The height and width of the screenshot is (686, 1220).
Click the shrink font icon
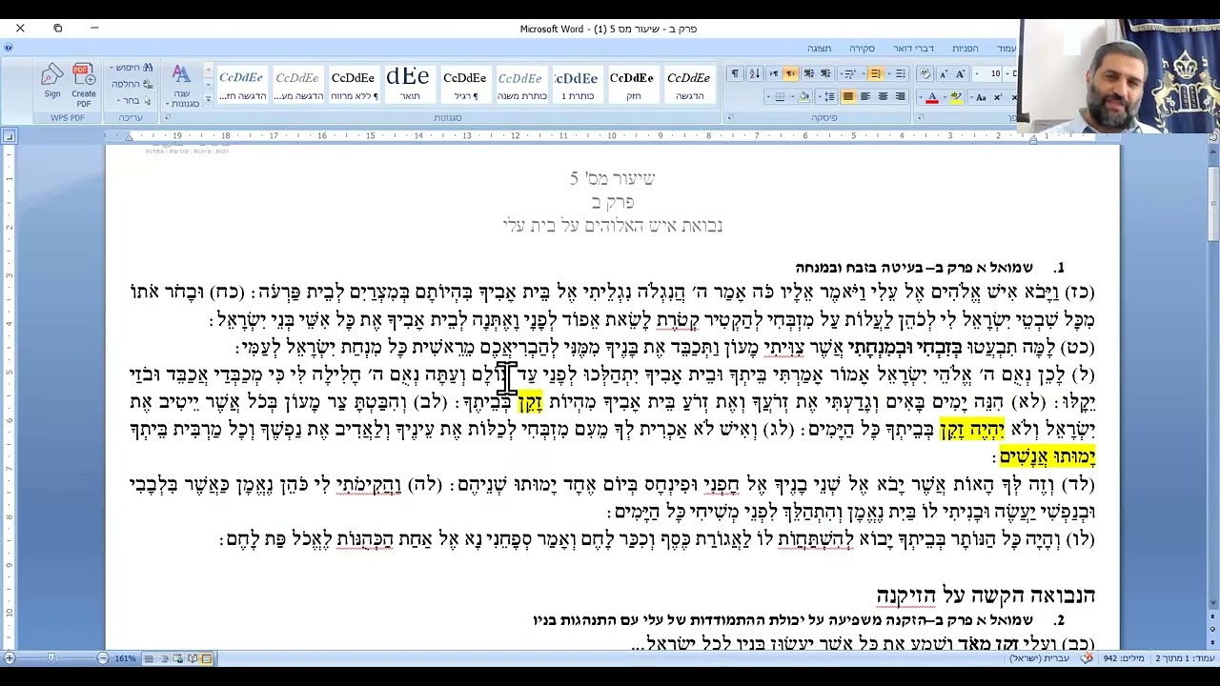click(x=944, y=73)
